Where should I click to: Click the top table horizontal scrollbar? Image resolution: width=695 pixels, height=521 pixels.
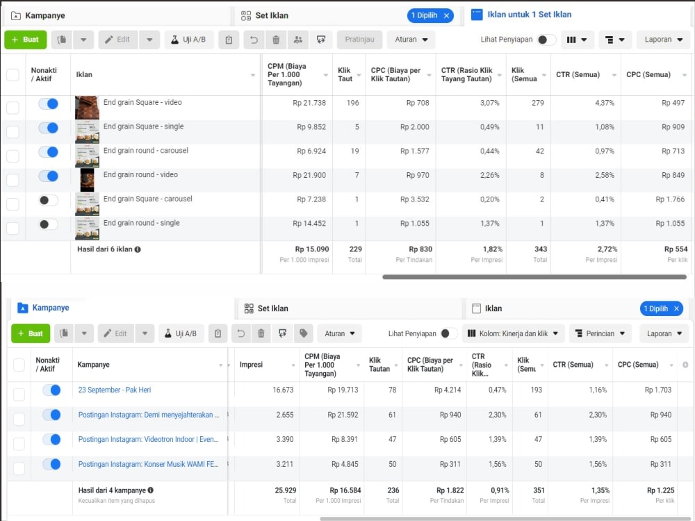(x=534, y=277)
